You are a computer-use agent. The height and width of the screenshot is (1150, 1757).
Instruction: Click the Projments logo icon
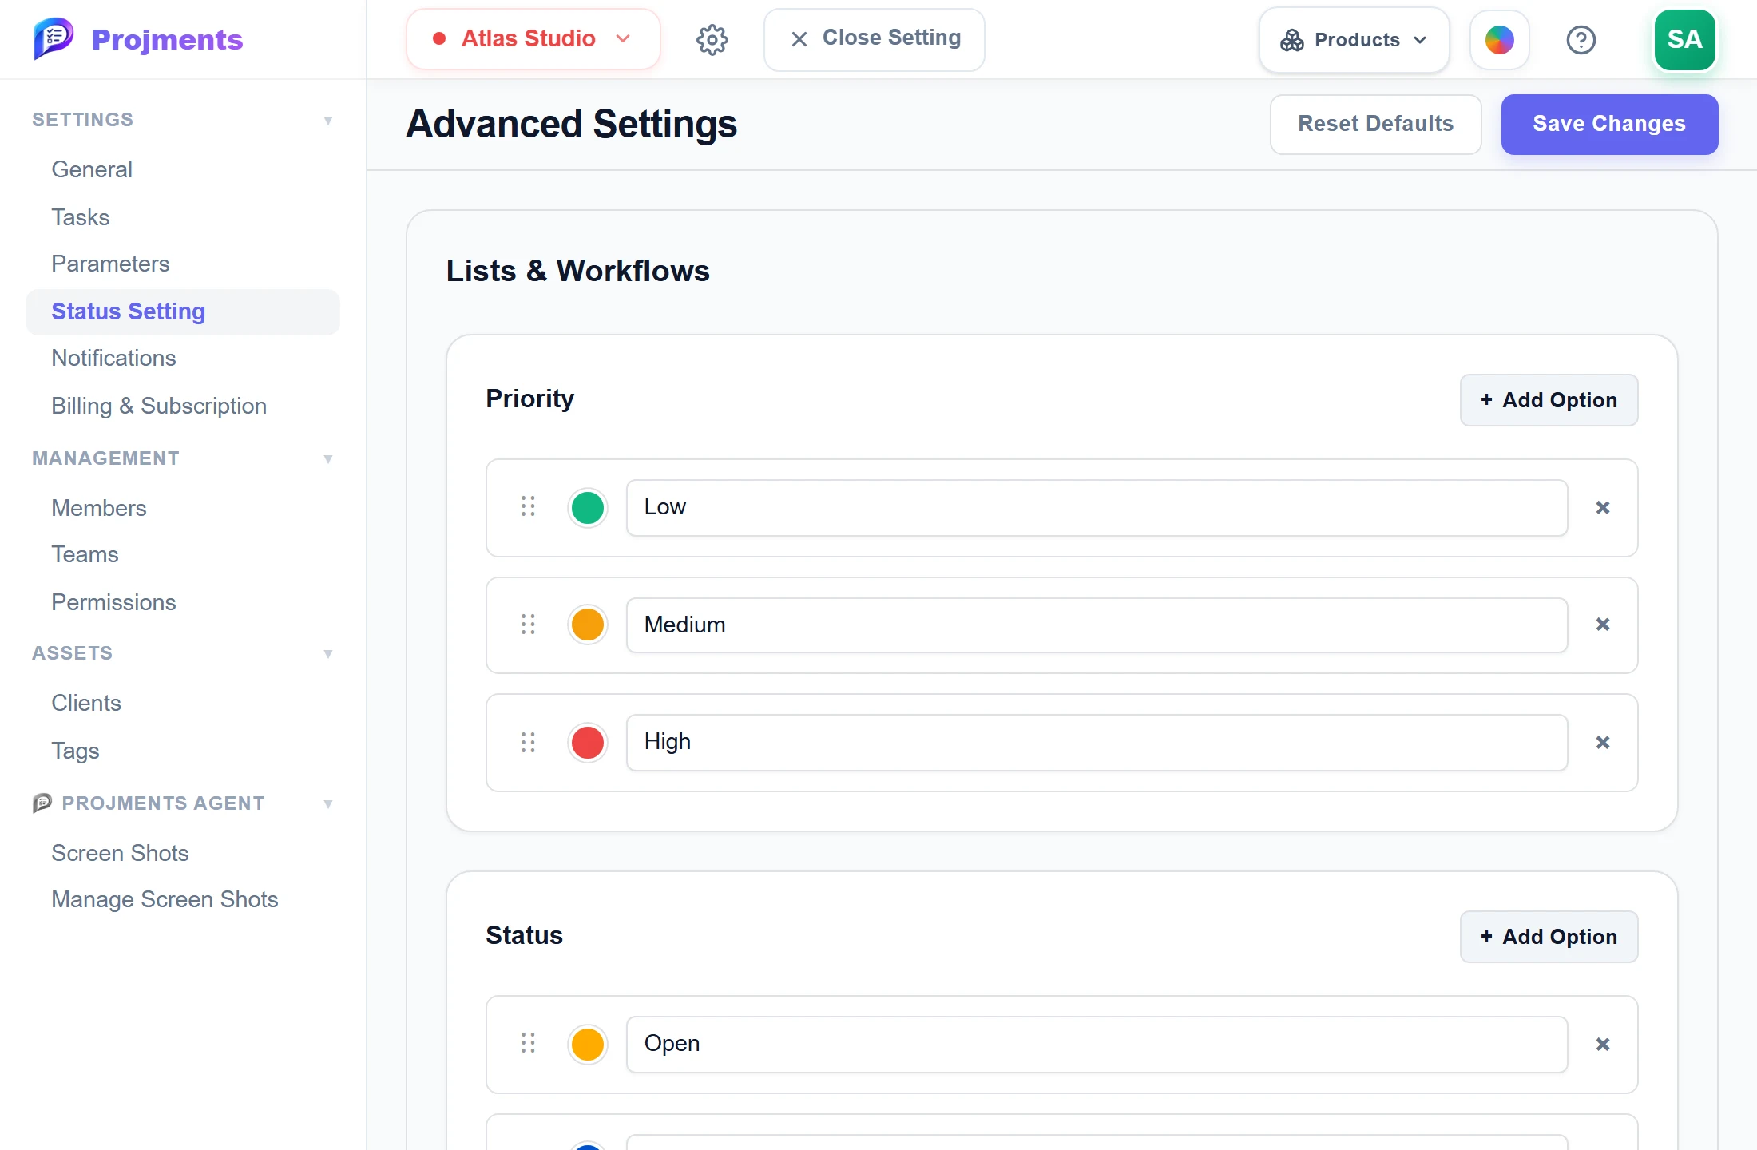pos(54,38)
